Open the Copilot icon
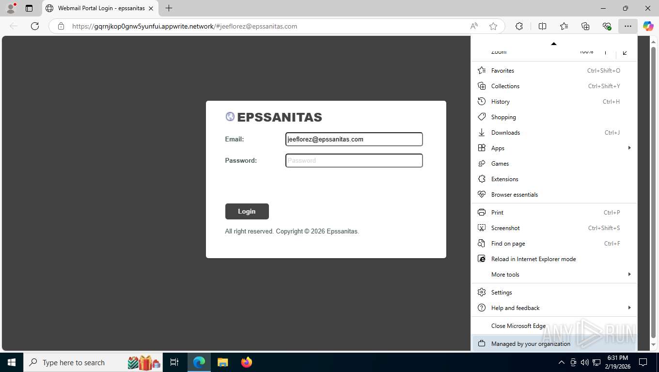Screen dimensions: 659x372 pos(648,26)
